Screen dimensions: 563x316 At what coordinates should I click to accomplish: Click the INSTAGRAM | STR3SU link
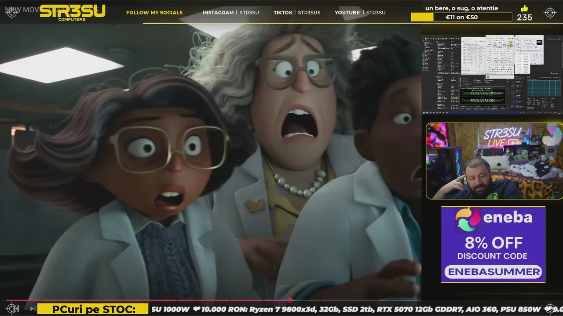[x=230, y=12]
